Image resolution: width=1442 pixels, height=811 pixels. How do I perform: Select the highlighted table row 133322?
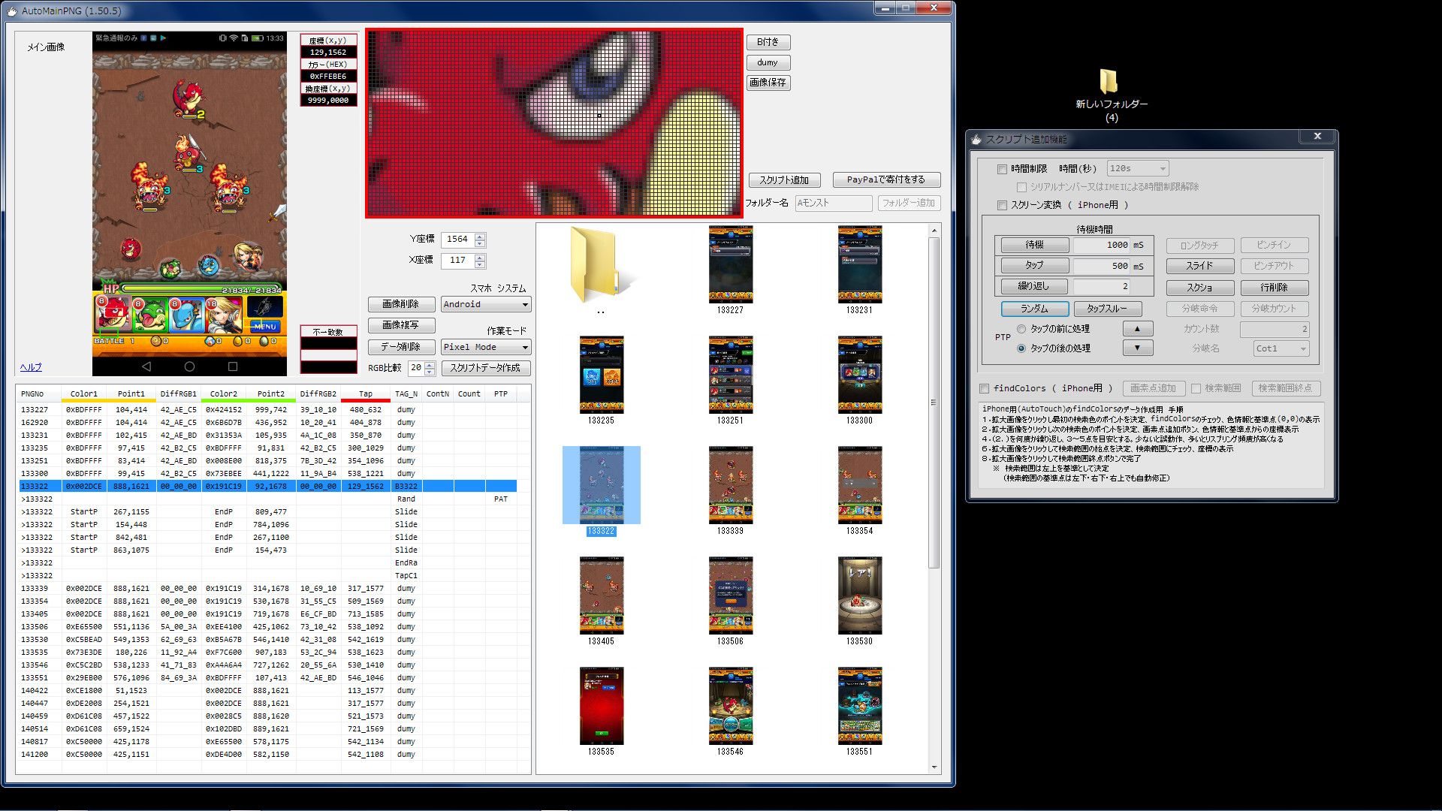coord(267,486)
